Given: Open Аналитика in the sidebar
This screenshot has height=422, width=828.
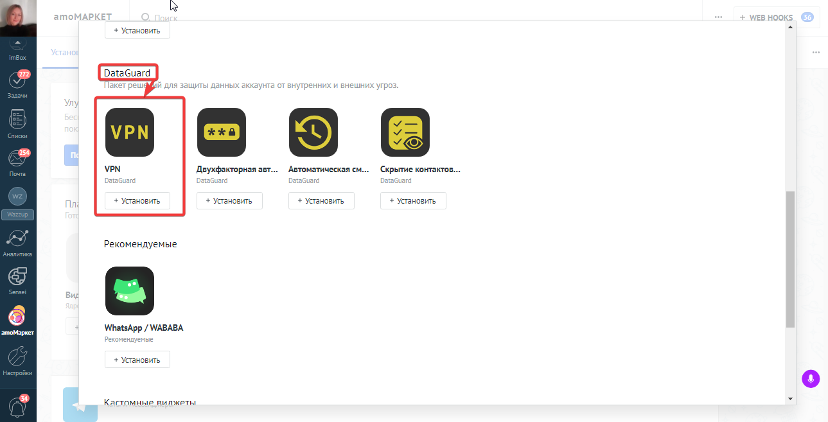Looking at the screenshot, I should tap(17, 243).
